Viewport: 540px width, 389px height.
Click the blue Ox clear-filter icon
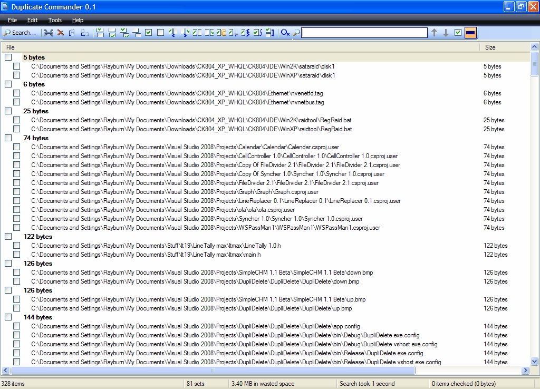tap(285, 33)
